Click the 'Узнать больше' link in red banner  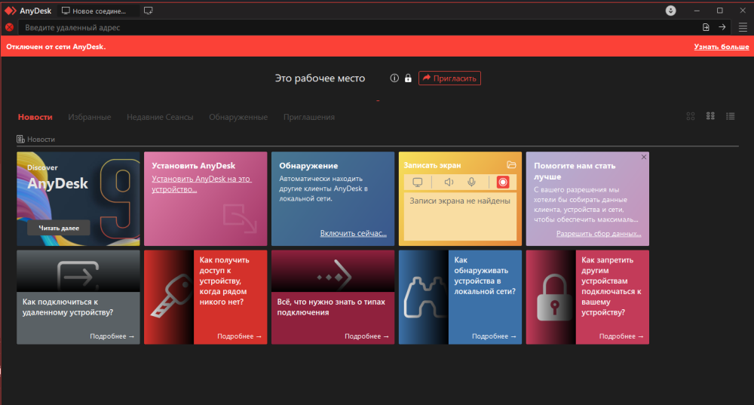click(722, 47)
